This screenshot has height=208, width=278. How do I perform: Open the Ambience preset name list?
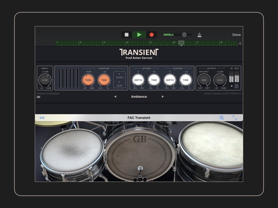click(139, 96)
